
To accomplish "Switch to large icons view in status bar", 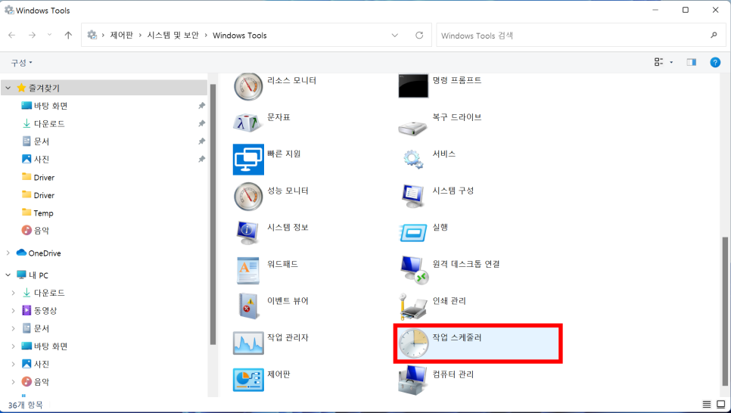I will 720,404.
